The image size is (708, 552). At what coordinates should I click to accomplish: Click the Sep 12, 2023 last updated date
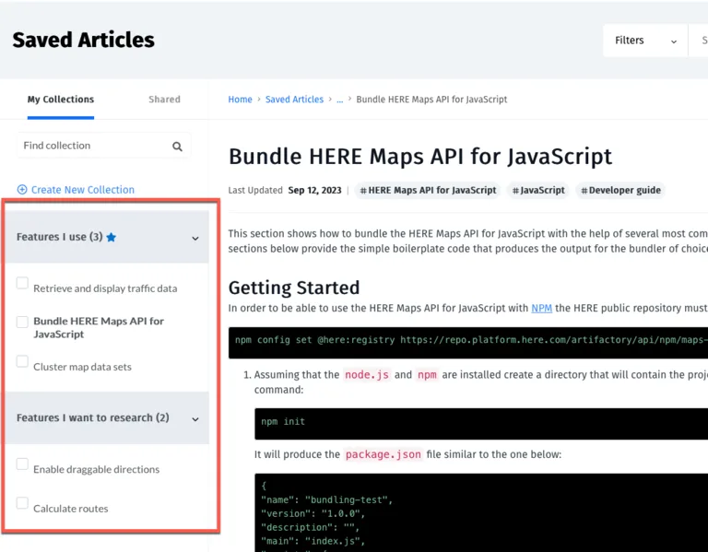314,190
